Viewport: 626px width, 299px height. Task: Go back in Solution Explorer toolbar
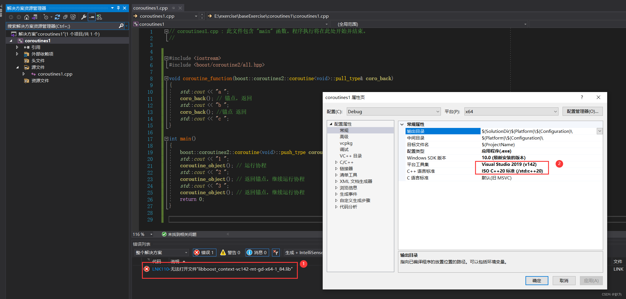tap(11, 17)
